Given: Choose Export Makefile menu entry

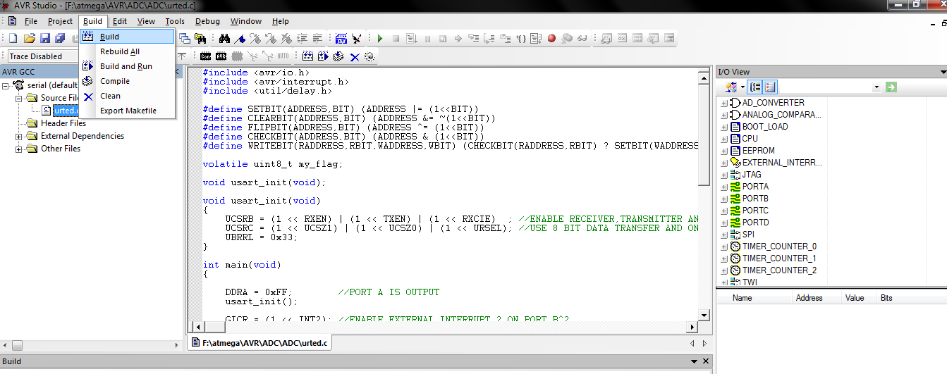Looking at the screenshot, I should coord(127,111).
